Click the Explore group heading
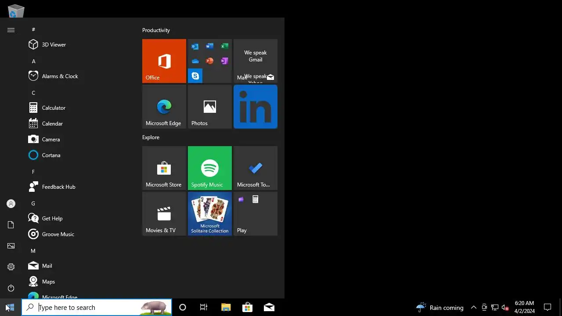The image size is (562, 316). 151,137
